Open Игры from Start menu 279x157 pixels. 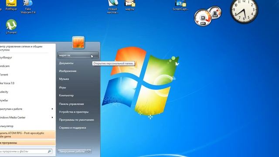[78, 88]
